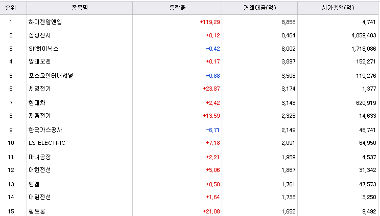
Task: Click trading value 8,002
Action: (289, 49)
